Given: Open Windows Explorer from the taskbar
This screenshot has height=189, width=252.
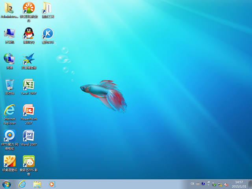Looking at the screenshot, I should pyautogui.click(x=37, y=184).
